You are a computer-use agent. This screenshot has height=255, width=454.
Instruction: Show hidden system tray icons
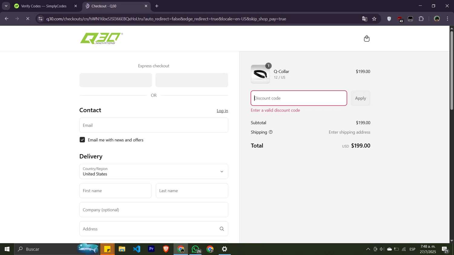point(368,249)
